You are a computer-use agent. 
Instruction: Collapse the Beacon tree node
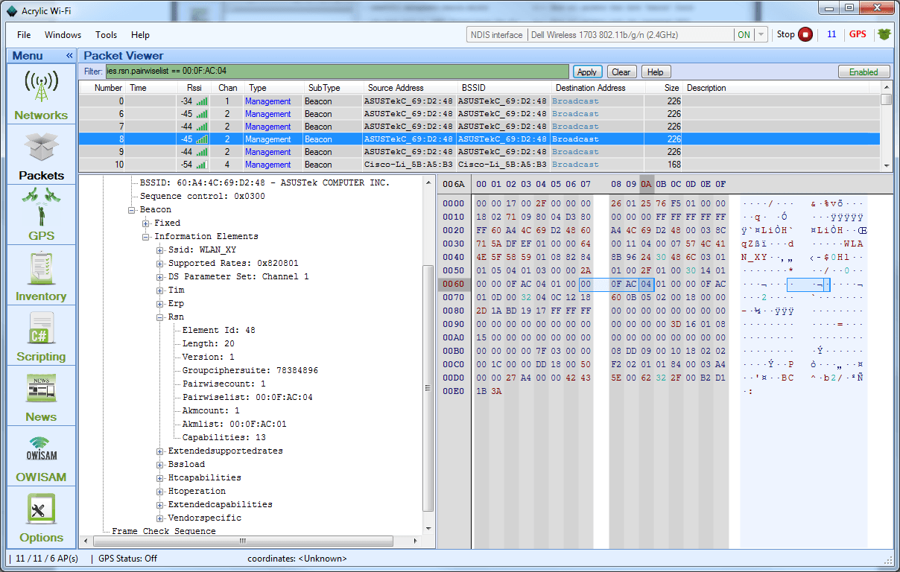(x=132, y=210)
